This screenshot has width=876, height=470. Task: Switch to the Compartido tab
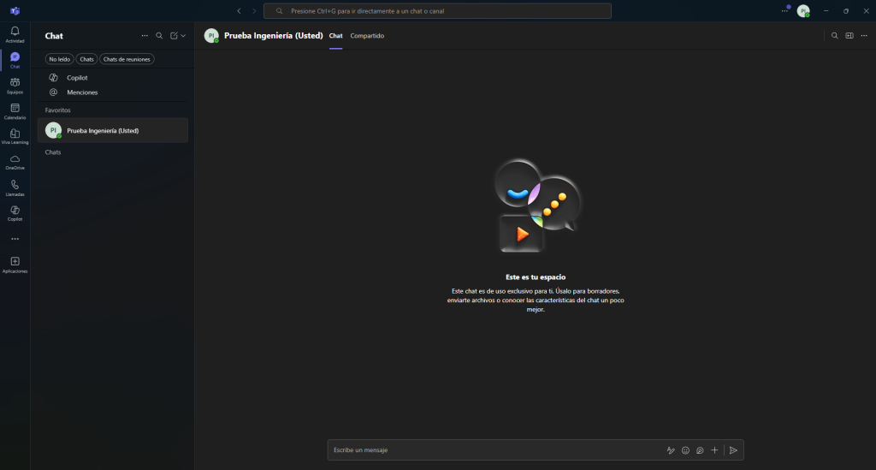367,36
